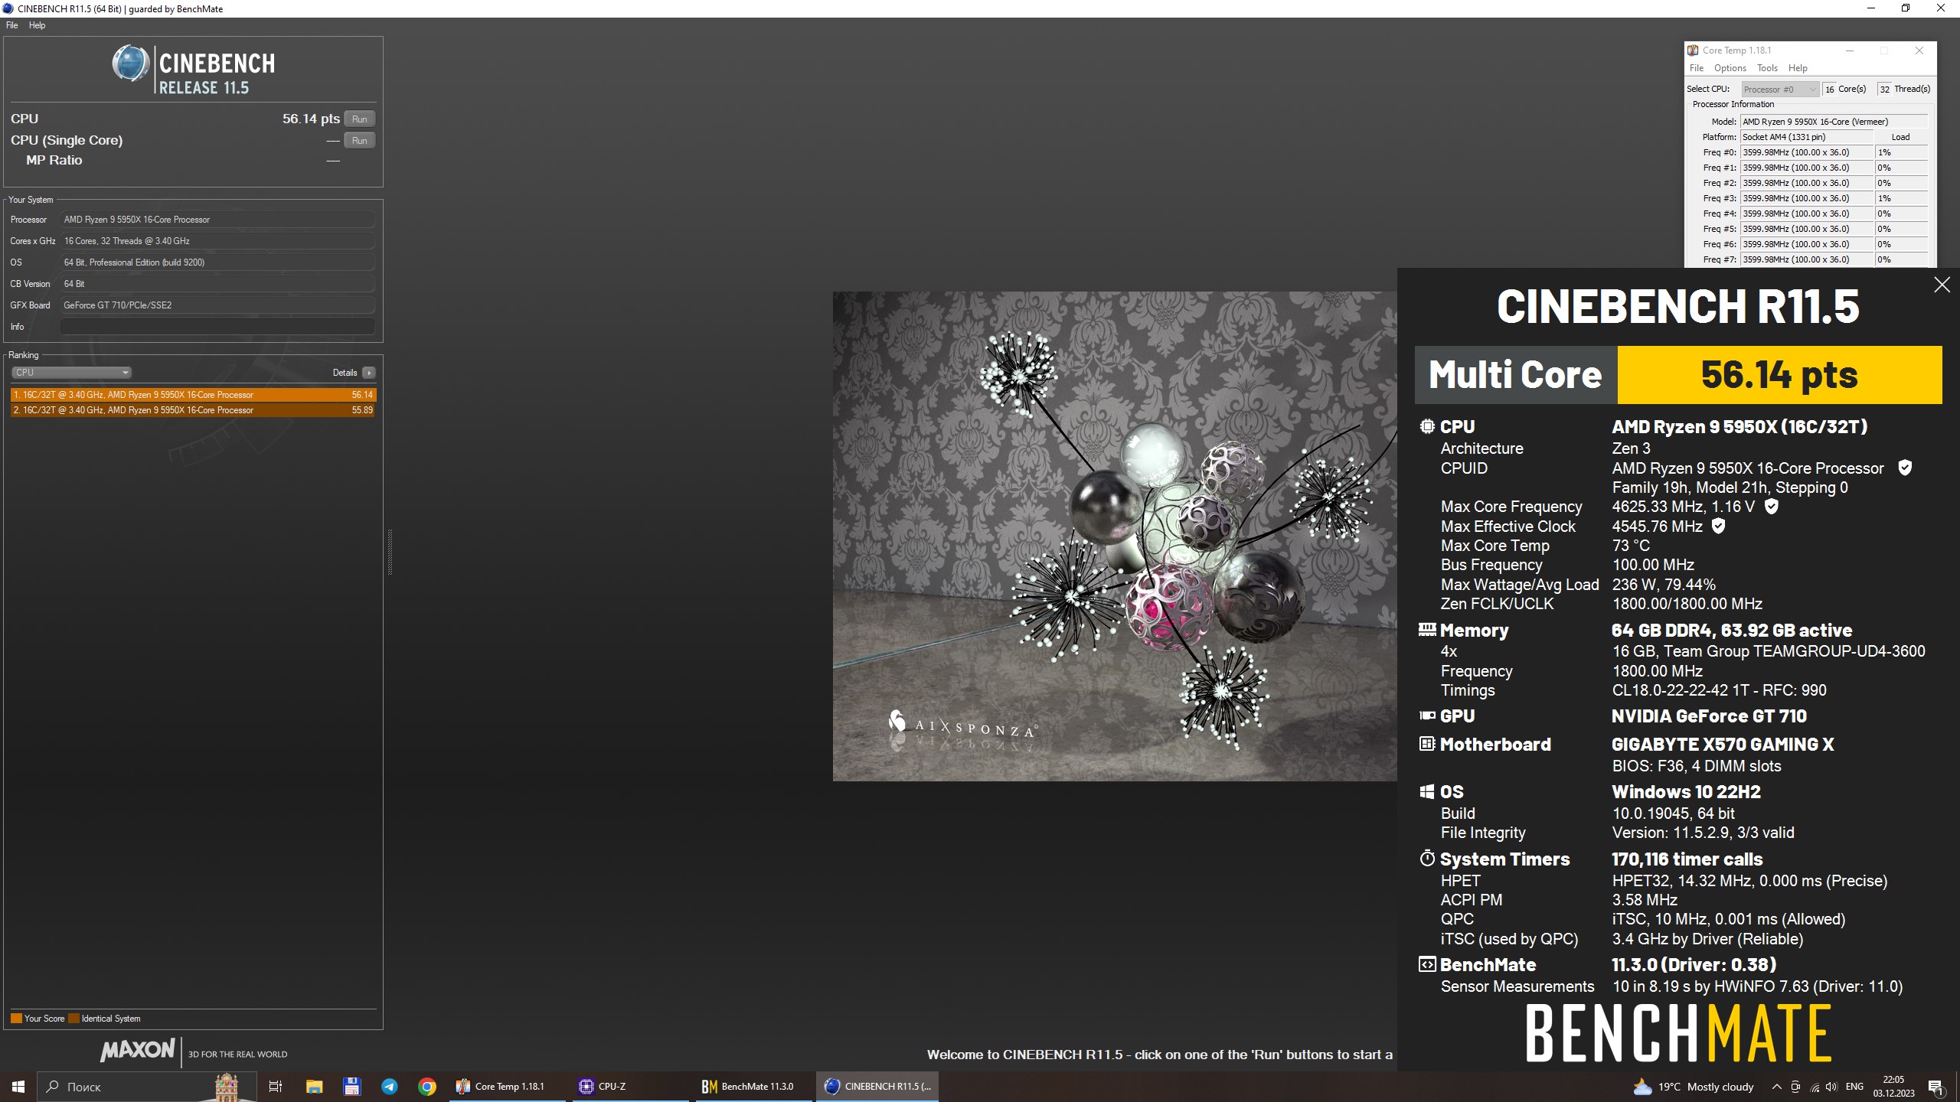Click the 56.14 pts multi core score

(x=1779, y=375)
